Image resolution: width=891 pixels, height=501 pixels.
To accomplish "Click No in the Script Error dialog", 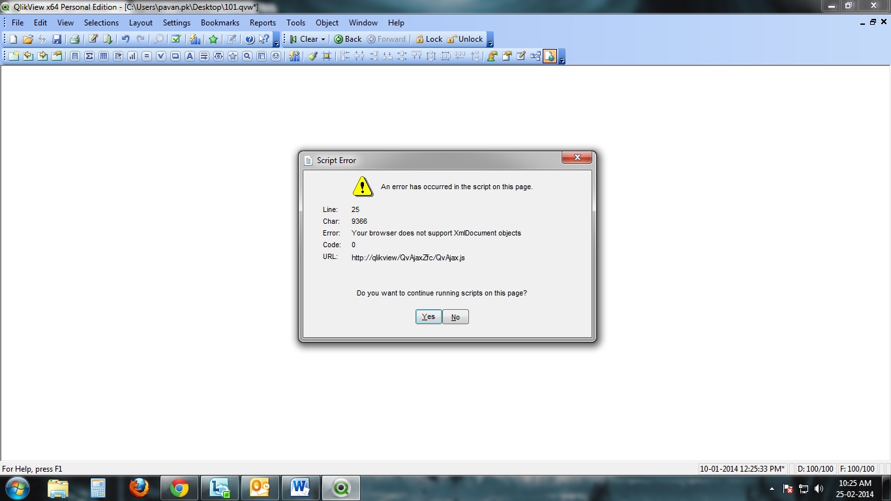I will coord(455,317).
